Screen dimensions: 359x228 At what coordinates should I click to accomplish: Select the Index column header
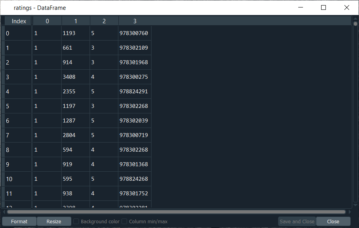19,21
